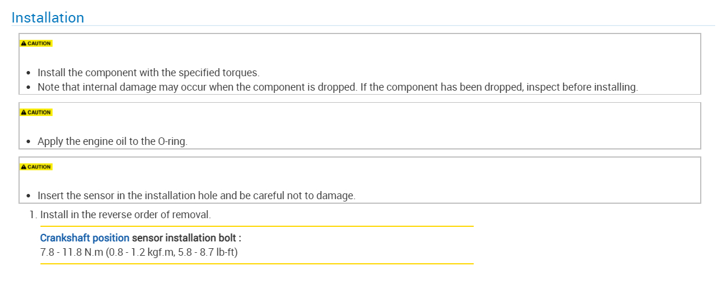Select the 'specified torques' caution bullet text
This screenshot has height=284, width=725.
coord(148,73)
